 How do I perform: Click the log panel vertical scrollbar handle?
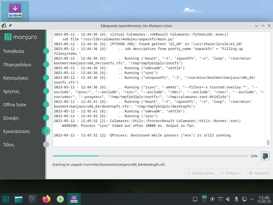(x=268, y=143)
